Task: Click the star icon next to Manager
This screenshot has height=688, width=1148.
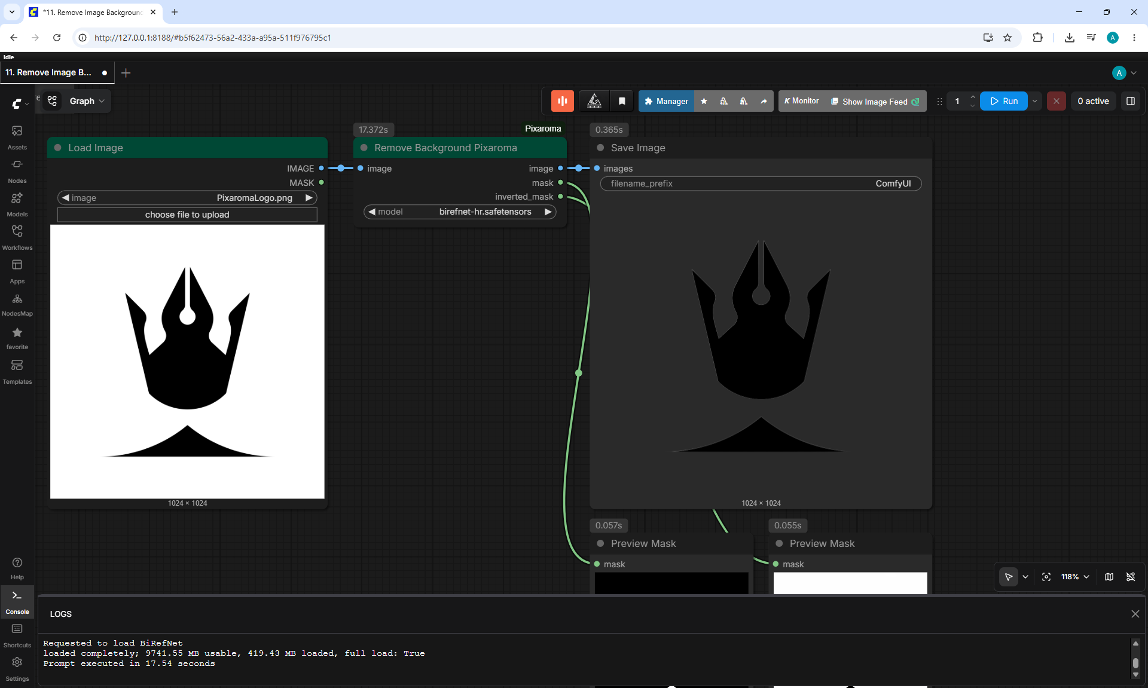Action: [x=704, y=101]
